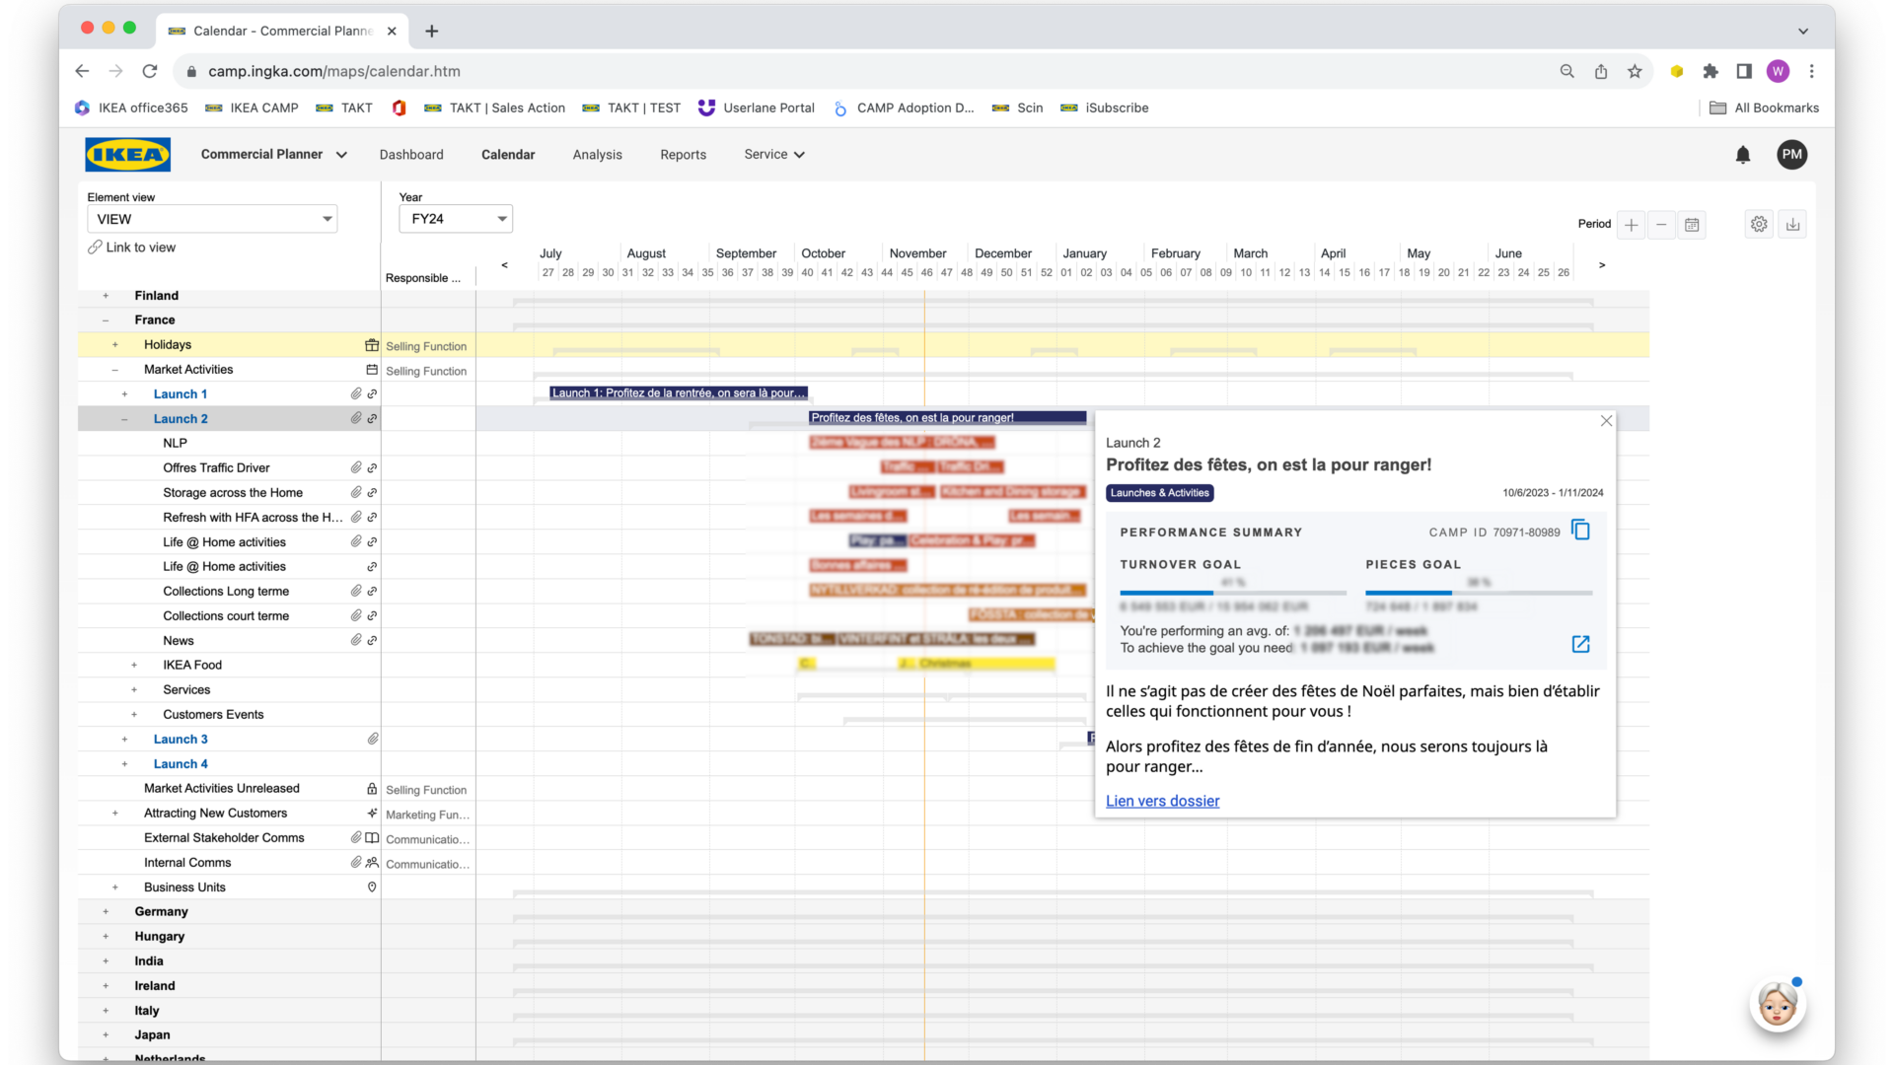1894x1065 pixels.
Task: Close the Launch 2 details popup
Action: [x=1606, y=421]
